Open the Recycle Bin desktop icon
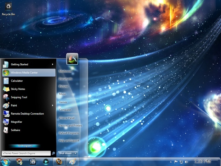 coord(8,7)
